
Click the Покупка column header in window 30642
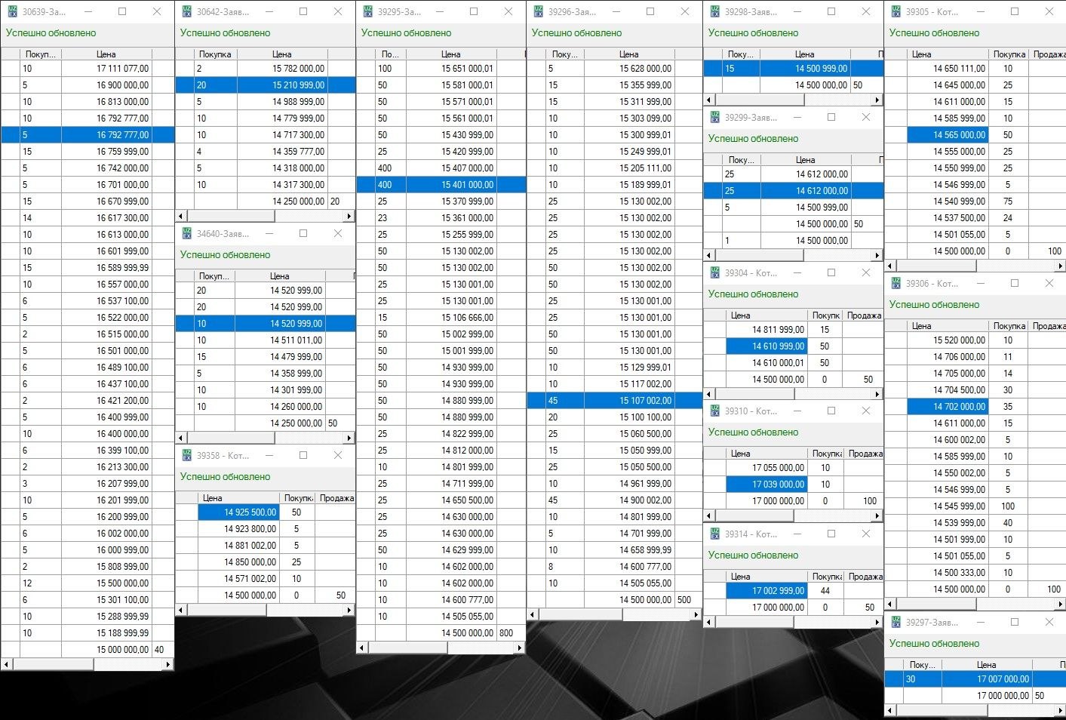(215, 54)
